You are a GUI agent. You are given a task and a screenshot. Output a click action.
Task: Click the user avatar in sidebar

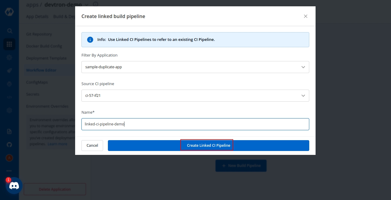(9, 158)
